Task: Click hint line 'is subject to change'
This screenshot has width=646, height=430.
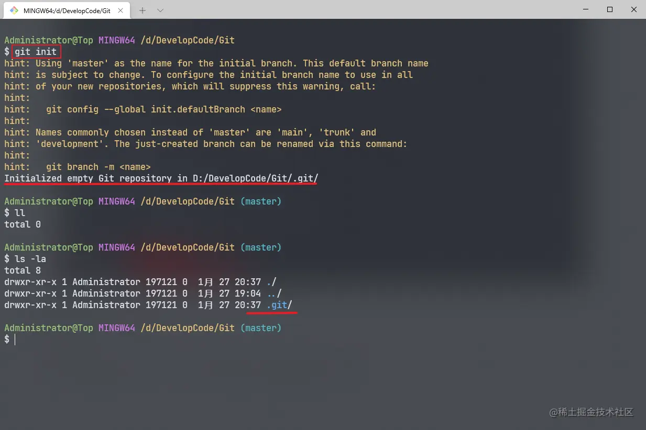Action: [x=209, y=75]
